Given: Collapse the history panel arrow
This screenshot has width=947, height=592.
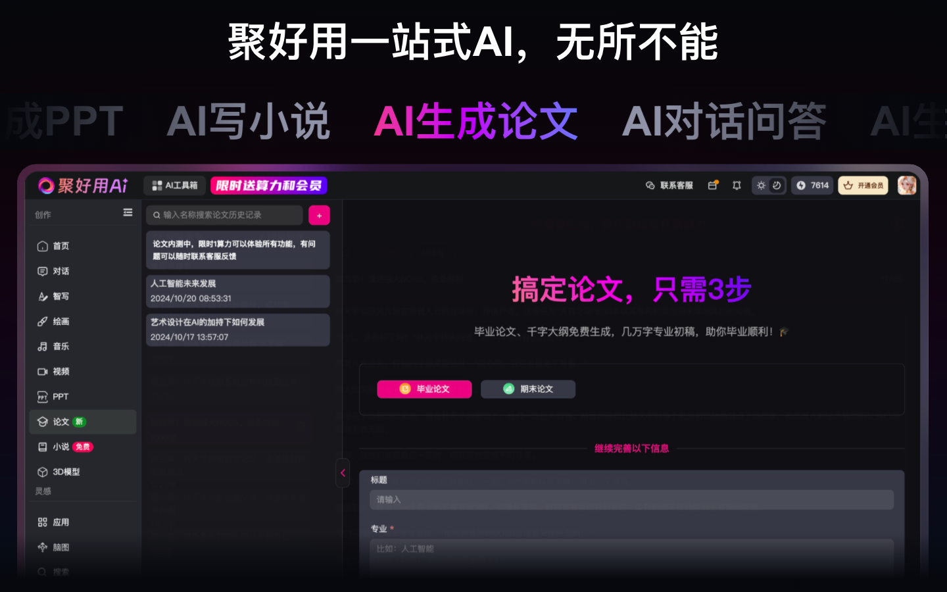Looking at the screenshot, I should tap(343, 473).
